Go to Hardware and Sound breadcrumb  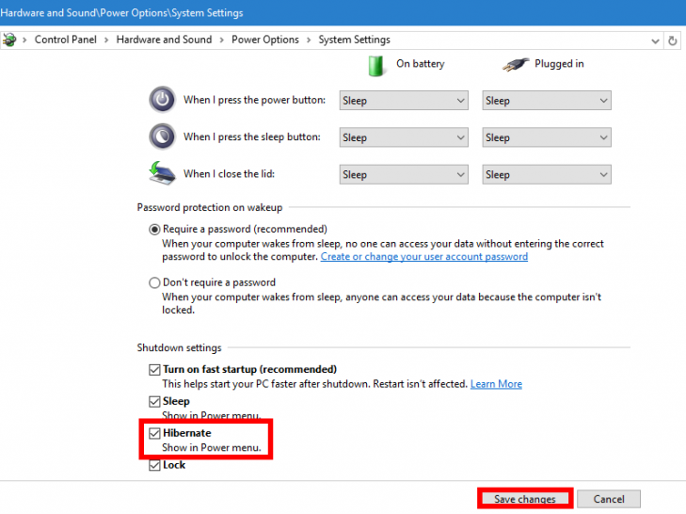point(164,40)
